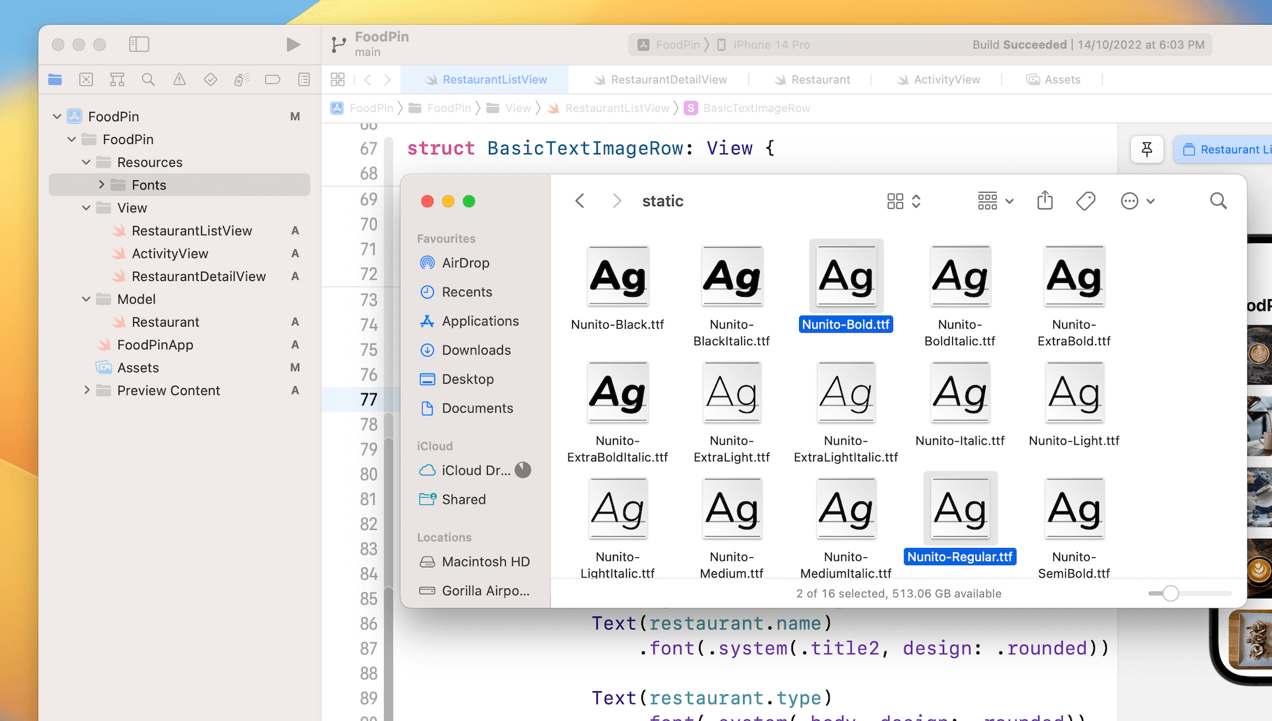Open the Report navigator in Xcode
Viewport: 1272px width, 721px height.
[303, 79]
